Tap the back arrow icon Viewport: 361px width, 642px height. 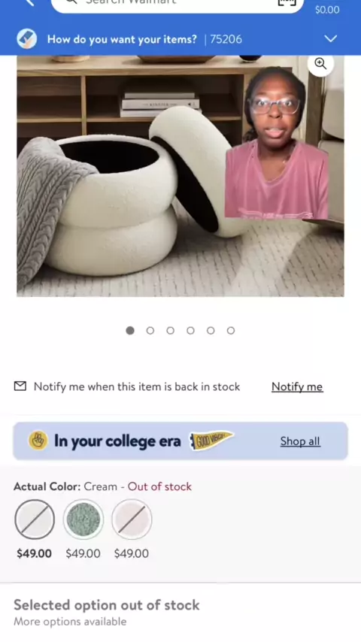(x=30, y=2)
